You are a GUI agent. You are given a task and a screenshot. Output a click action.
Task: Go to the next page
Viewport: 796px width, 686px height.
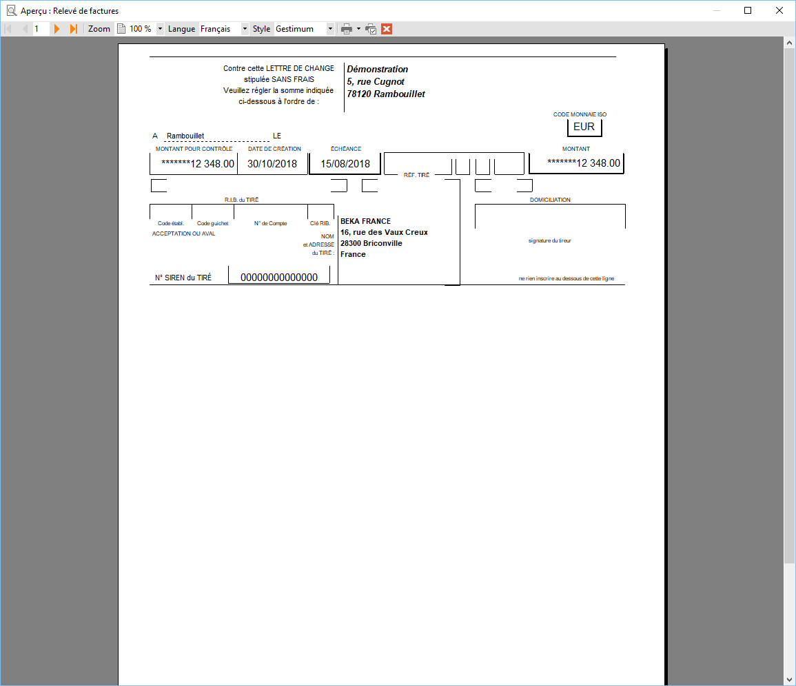[57, 29]
